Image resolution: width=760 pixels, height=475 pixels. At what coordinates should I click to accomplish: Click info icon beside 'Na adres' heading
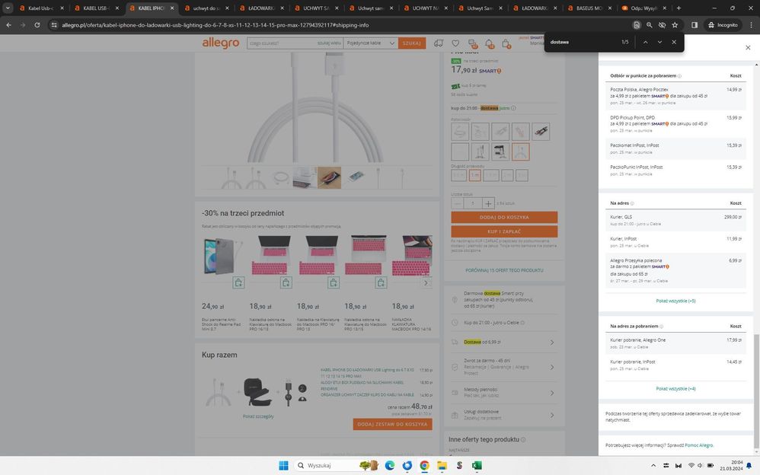pyautogui.click(x=632, y=203)
